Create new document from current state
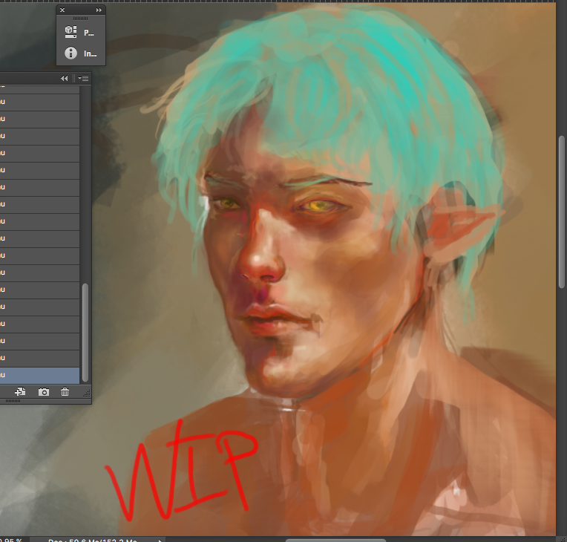This screenshot has height=542, width=567. [x=20, y=392]
